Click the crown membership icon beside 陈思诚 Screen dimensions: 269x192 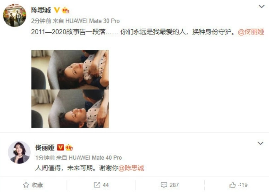point(65,10)
